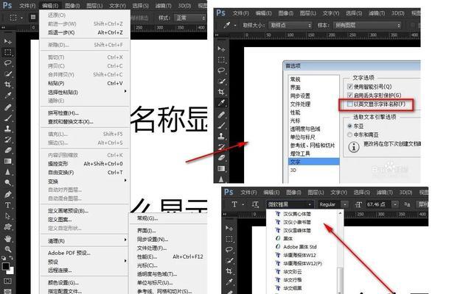Open font style dropdown Regular
This screenshot has height=294, width=460.
point(332,204)
